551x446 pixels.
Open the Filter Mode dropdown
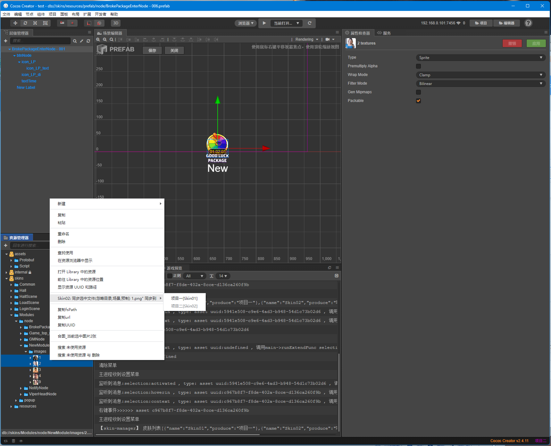click(480, 84)
